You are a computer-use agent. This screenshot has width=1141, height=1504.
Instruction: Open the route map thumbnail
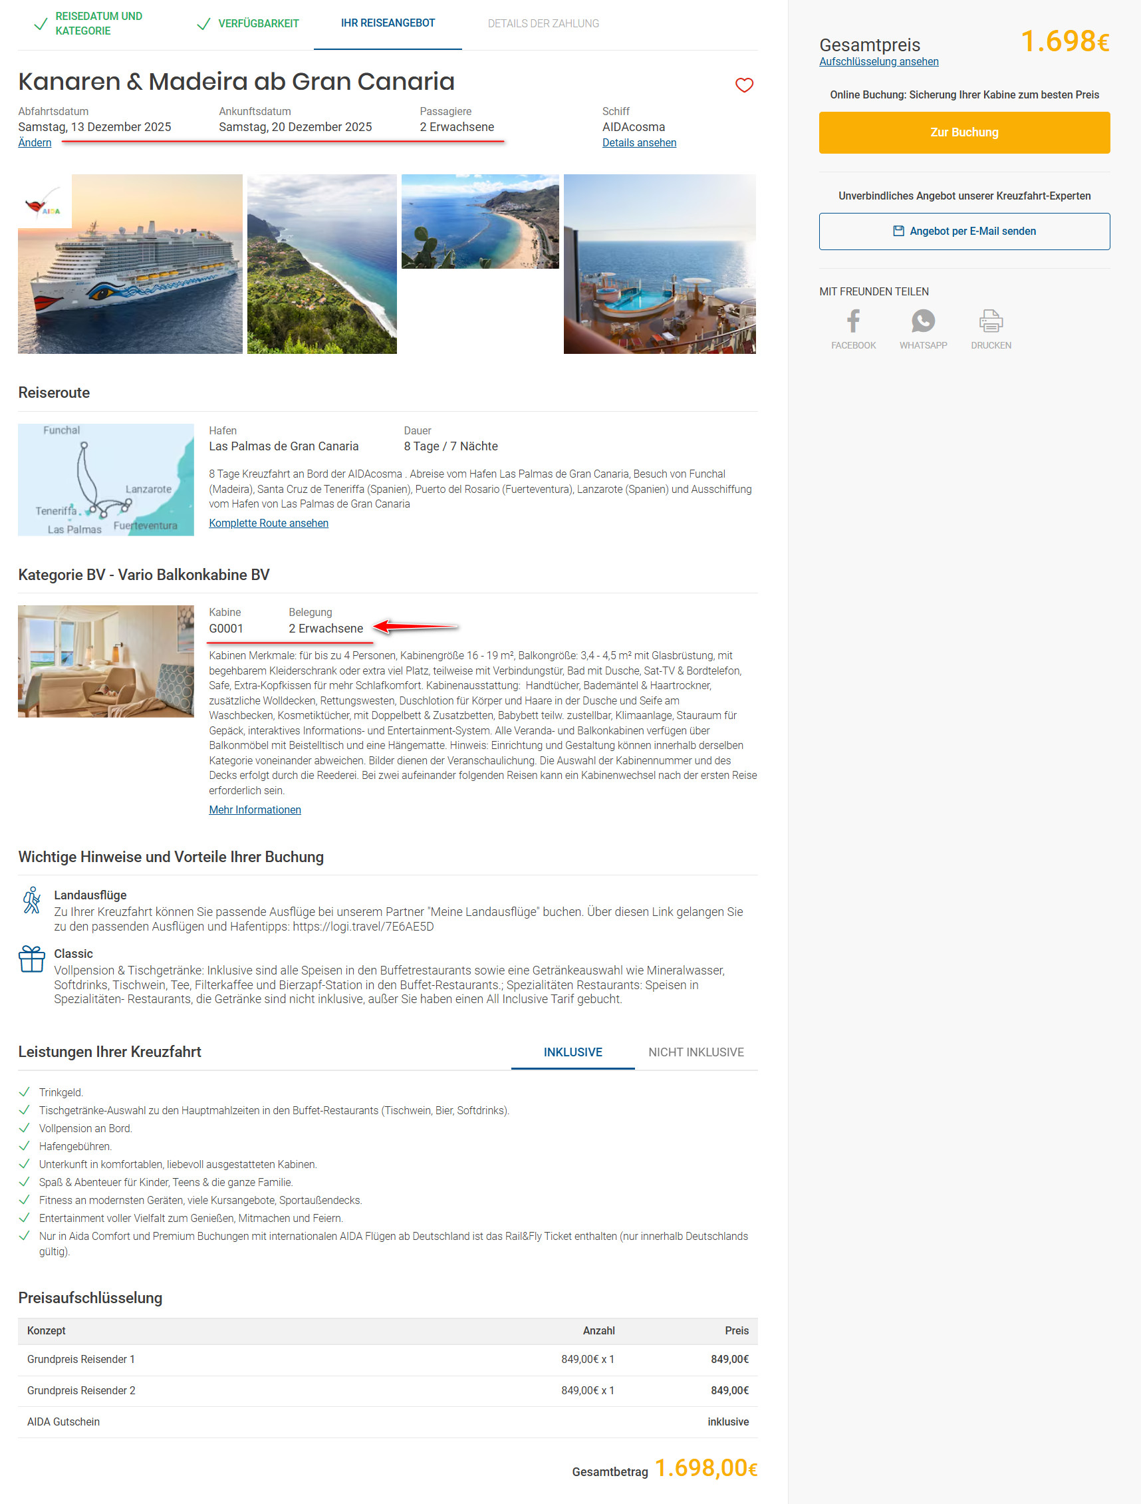point(106,480)
